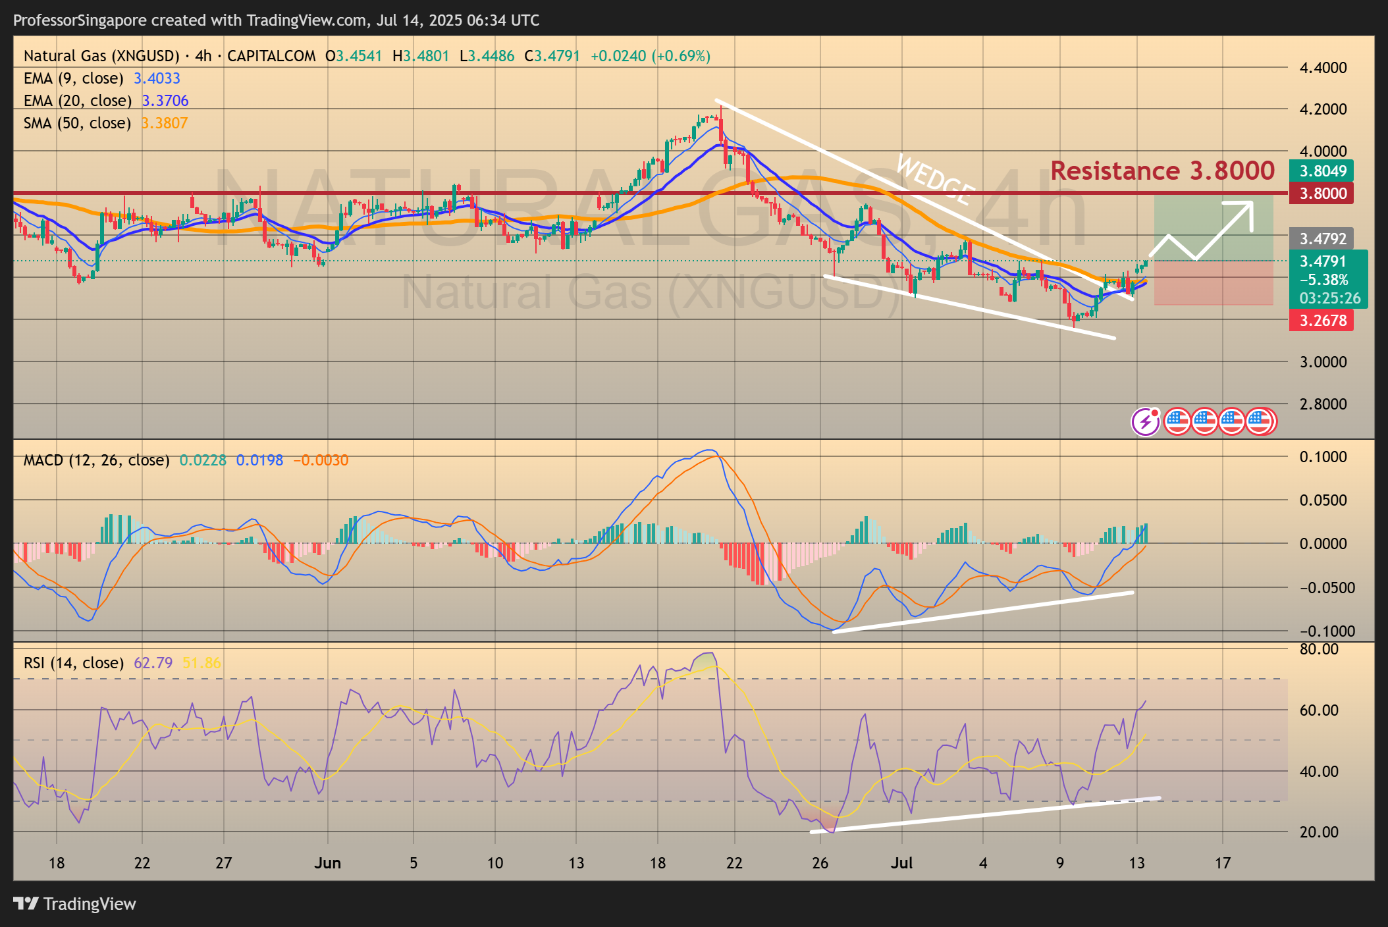
Task: Click the 'Jun' label on time axis
Action: click(x=327, y=863)
